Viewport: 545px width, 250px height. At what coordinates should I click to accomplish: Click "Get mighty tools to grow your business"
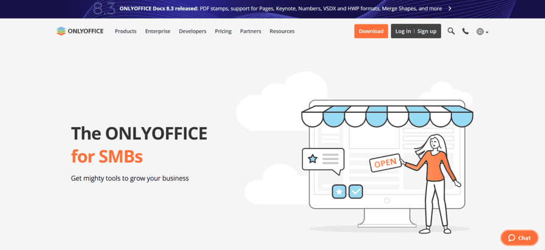click(x=130, y=179)
